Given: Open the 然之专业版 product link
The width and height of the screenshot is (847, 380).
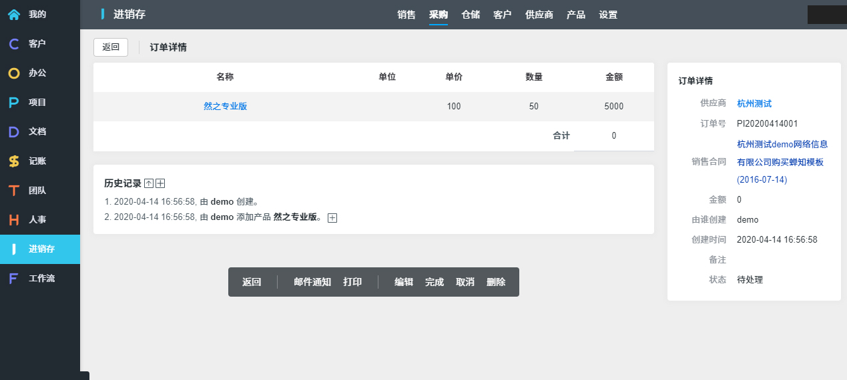Looking at the screenshot, I should 226,107.
